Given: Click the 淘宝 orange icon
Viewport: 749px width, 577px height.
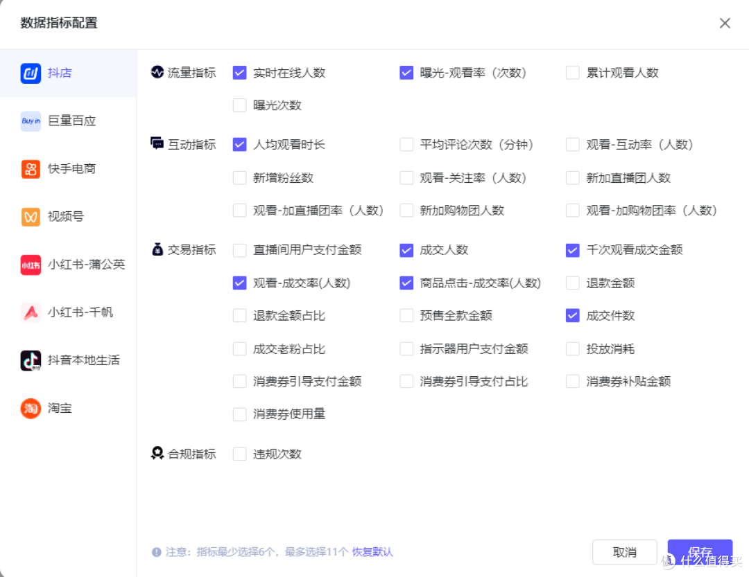Looking at the screenshot, I should (31, 409).
